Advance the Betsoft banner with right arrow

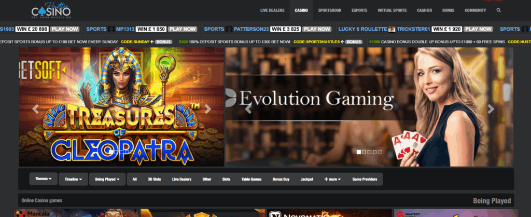[207, 109]
